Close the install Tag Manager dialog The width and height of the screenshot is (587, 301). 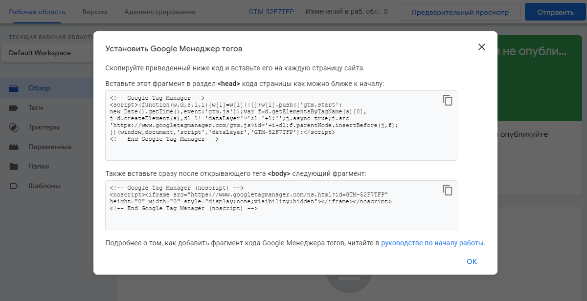pos(481,47)
